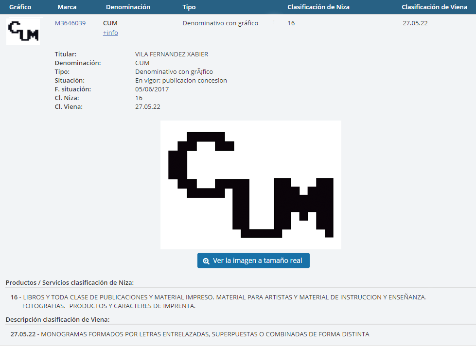Click the +info link under CUM
Image resolution: width=476 pixels, height=348 pixels.
click(110, 33)
